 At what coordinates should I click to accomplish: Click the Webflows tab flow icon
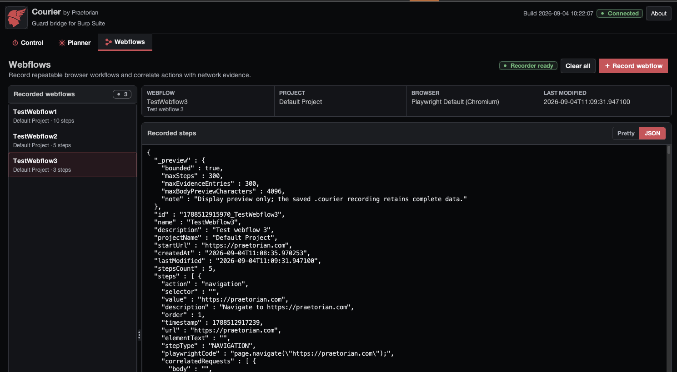108,42
